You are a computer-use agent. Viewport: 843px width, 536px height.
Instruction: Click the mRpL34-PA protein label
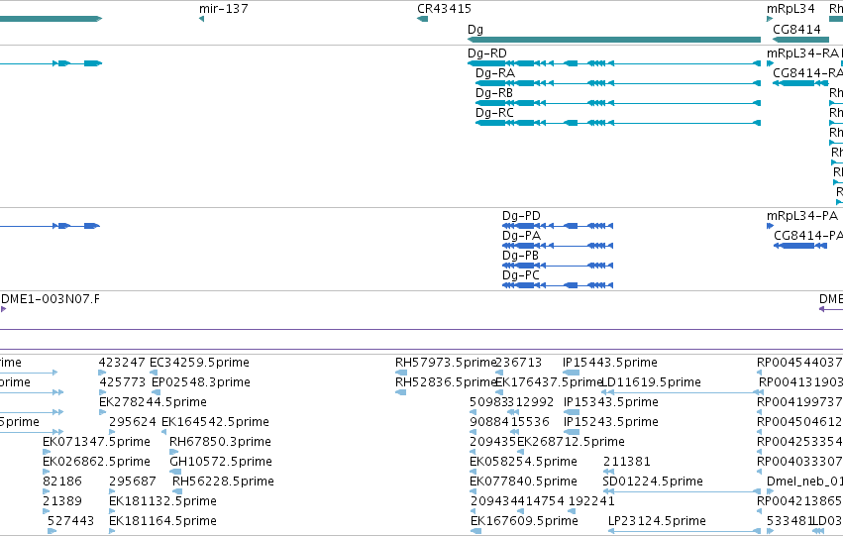(x=802, y=216)
